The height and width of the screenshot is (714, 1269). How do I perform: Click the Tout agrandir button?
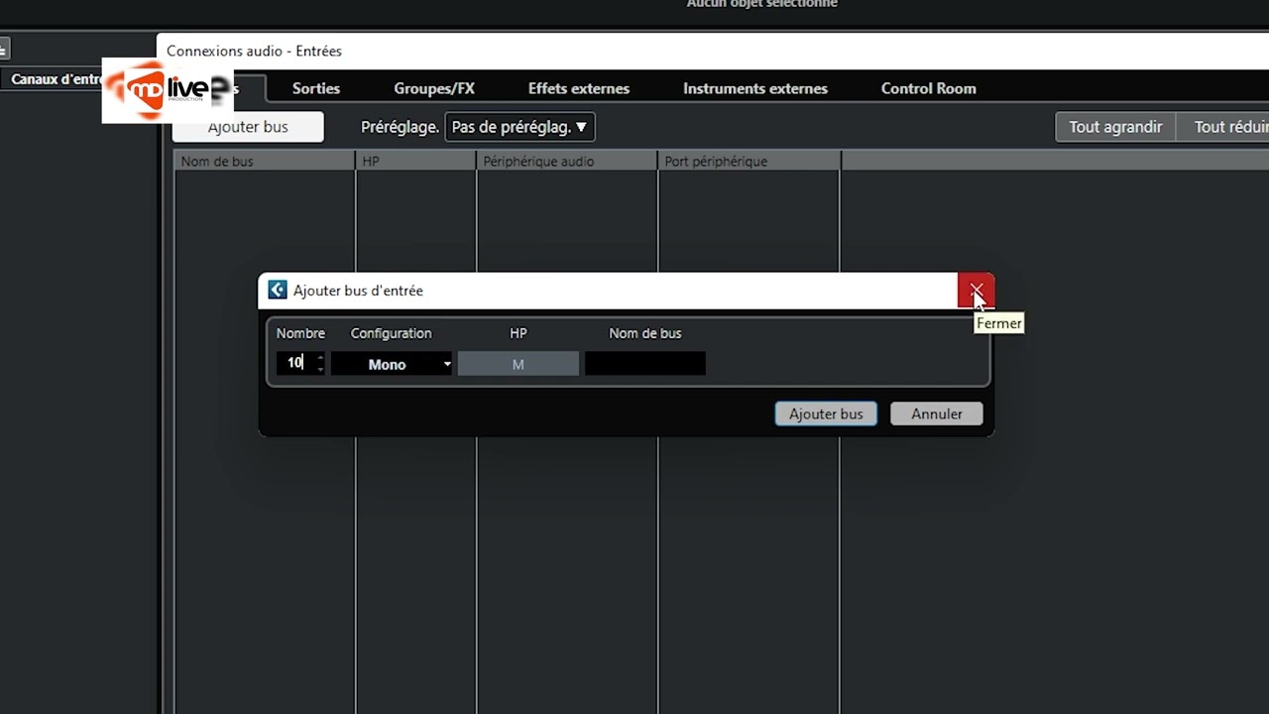(x=1115, y=127)
